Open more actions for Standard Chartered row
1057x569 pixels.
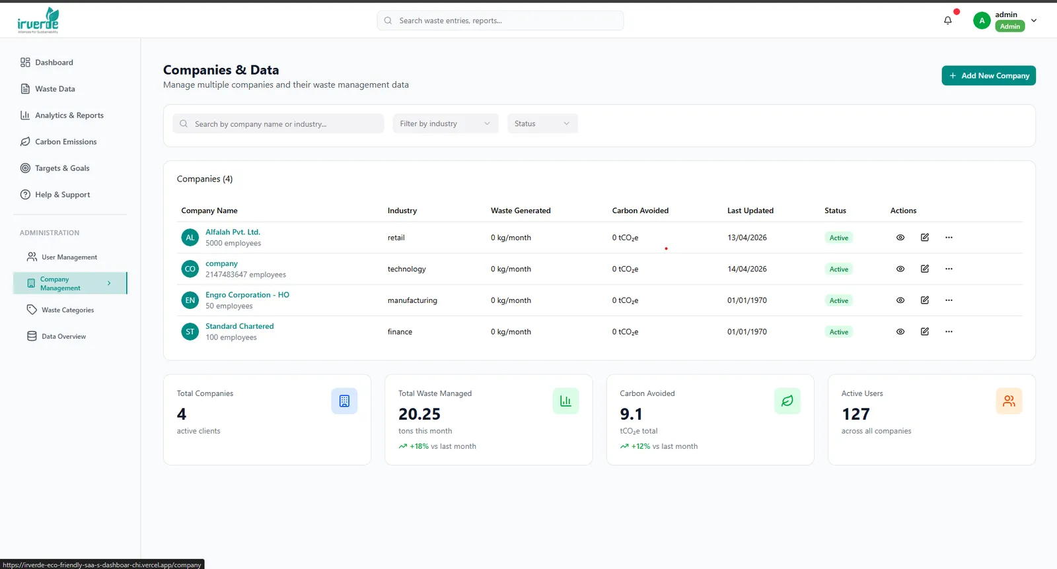tap(949, 332)
